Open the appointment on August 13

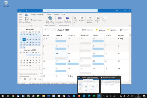(98, 56)
